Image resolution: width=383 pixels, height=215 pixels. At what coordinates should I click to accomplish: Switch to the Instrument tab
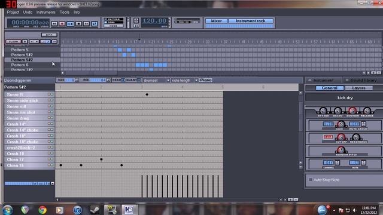pyautogui.click(x=323, y=80)
